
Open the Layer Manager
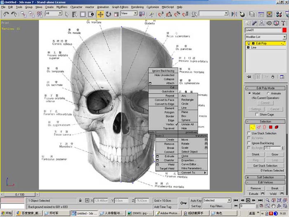[252, 14]
